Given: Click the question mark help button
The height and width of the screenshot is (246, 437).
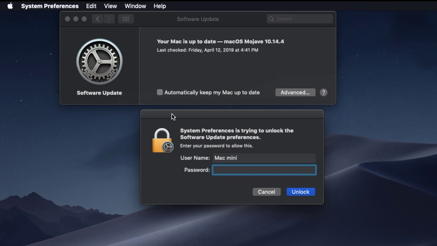Looking at the screenshot, I should [324, 92].
